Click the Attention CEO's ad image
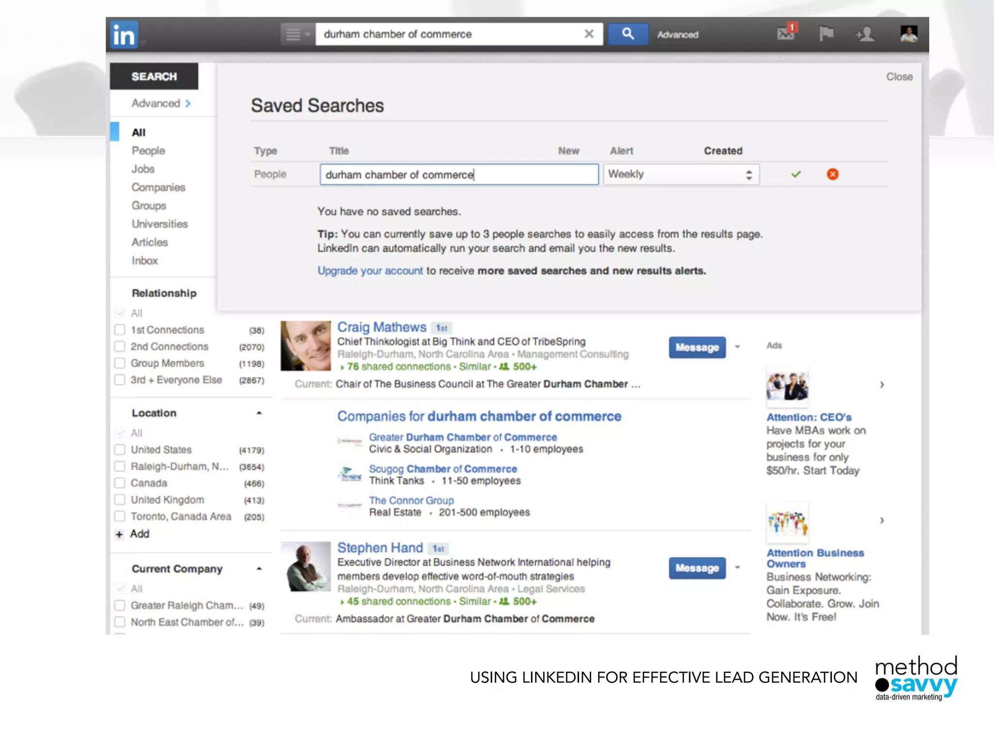This screenshot has height=745, width=994. click(787, 386)
